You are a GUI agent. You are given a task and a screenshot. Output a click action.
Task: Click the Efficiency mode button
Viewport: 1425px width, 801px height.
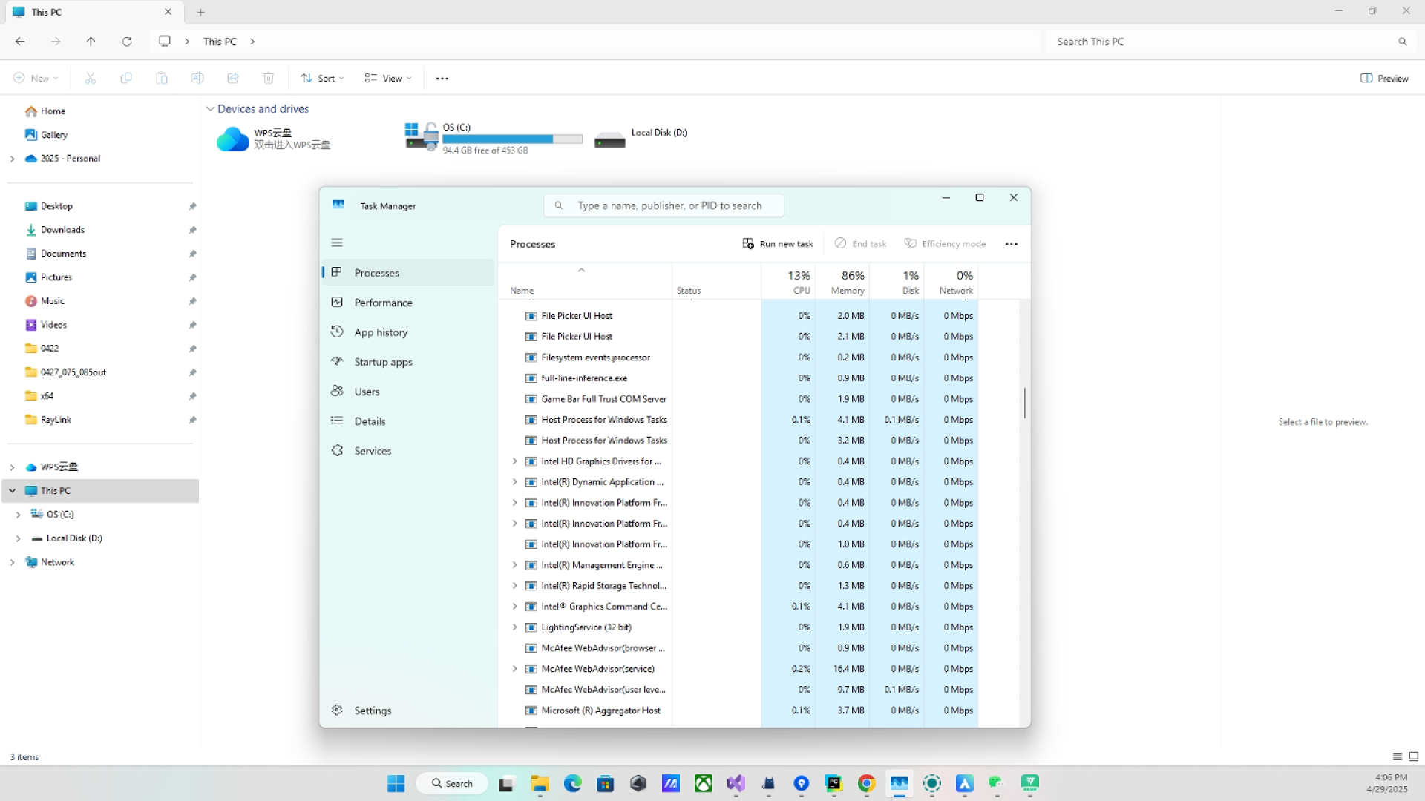[945, 244]
